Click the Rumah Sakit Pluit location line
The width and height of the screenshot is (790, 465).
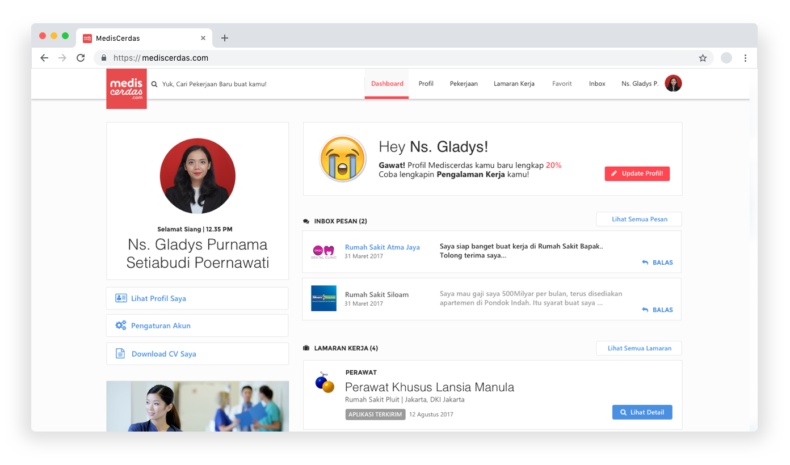click(x=405, y=399)
